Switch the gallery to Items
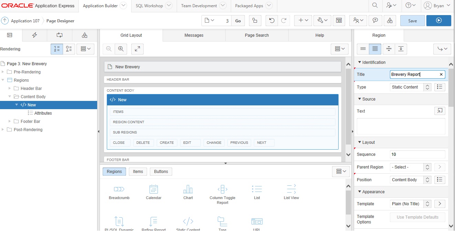Image resolution: width=455 pixels, height=231 pixels. click(x=138, y=171)
